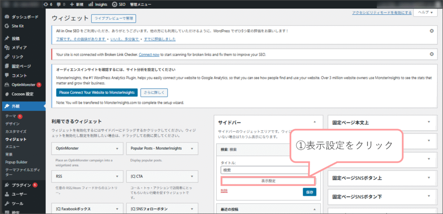Dismiss the All in One SEO notice
Image resolution: width=443 pixels, height=214 pixels.
431,31
